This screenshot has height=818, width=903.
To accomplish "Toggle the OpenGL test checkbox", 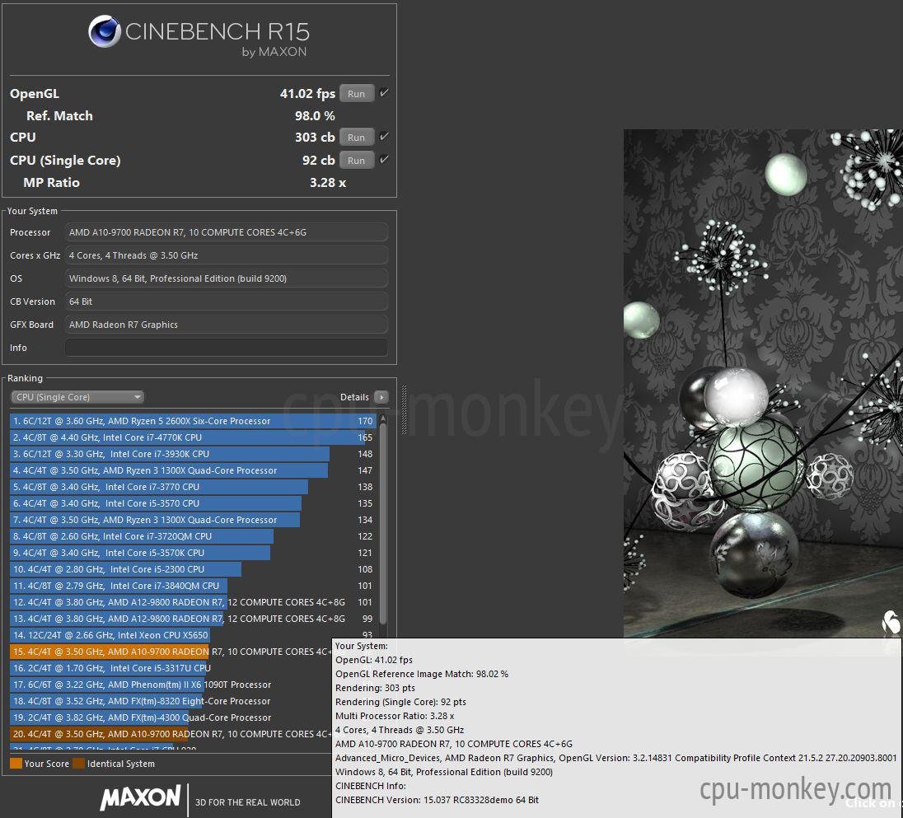I will click(x=384, y=93).
